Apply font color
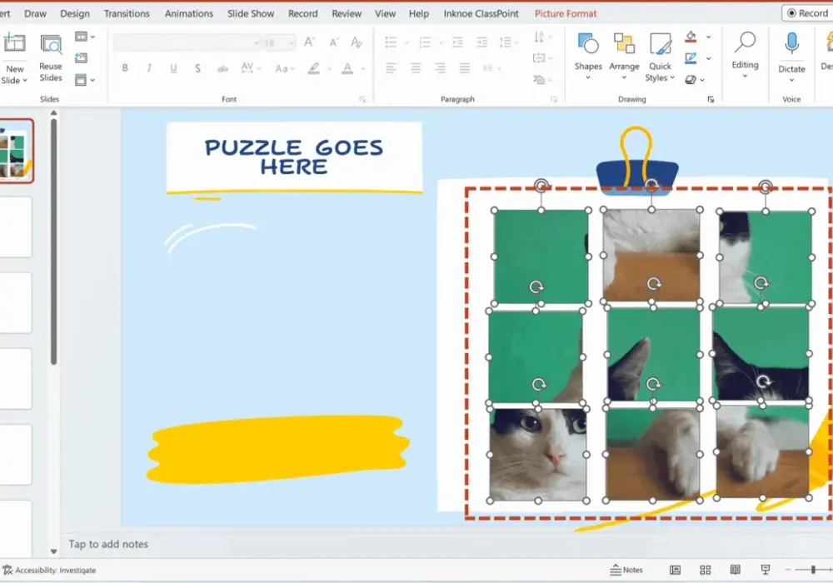This screenshot has width=833, height=583. coord(347,68)
